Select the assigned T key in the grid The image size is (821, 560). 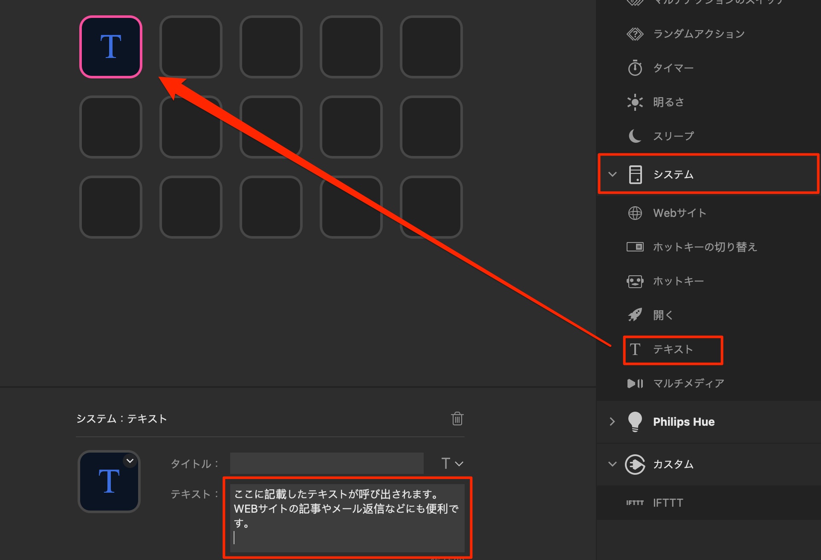click(111, 47)
